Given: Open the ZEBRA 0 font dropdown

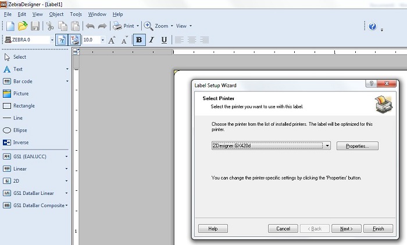Looking at the screenshot, I should coord(52,40).
